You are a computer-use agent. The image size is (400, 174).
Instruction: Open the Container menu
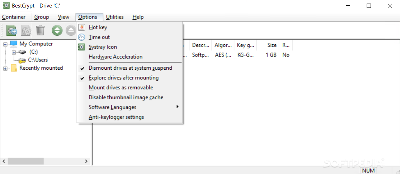point(14,17)
